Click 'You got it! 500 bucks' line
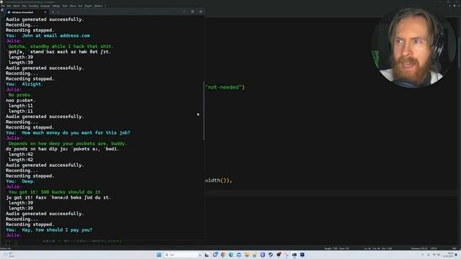Screen dimensions: 461x259 click(55, 192)
